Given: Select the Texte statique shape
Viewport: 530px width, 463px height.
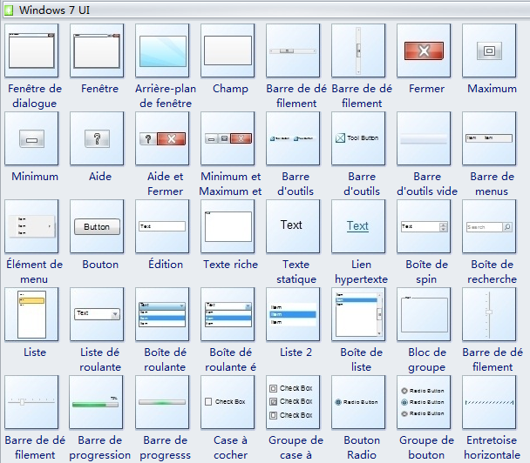Looking at the screenshot, I should click(293, 226).
